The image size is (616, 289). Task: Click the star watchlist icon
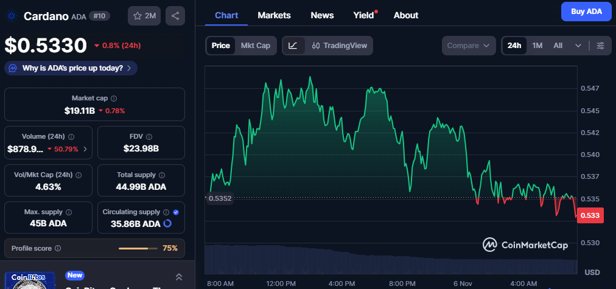pos(138,16)
